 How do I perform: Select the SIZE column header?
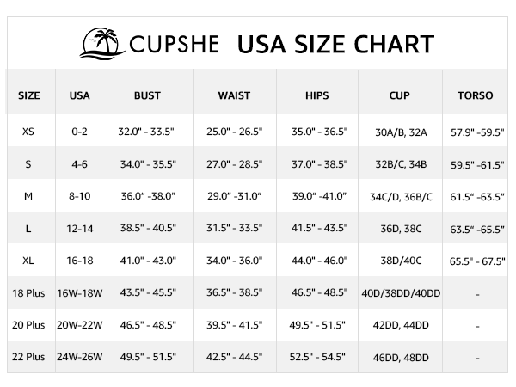point(29,95)
